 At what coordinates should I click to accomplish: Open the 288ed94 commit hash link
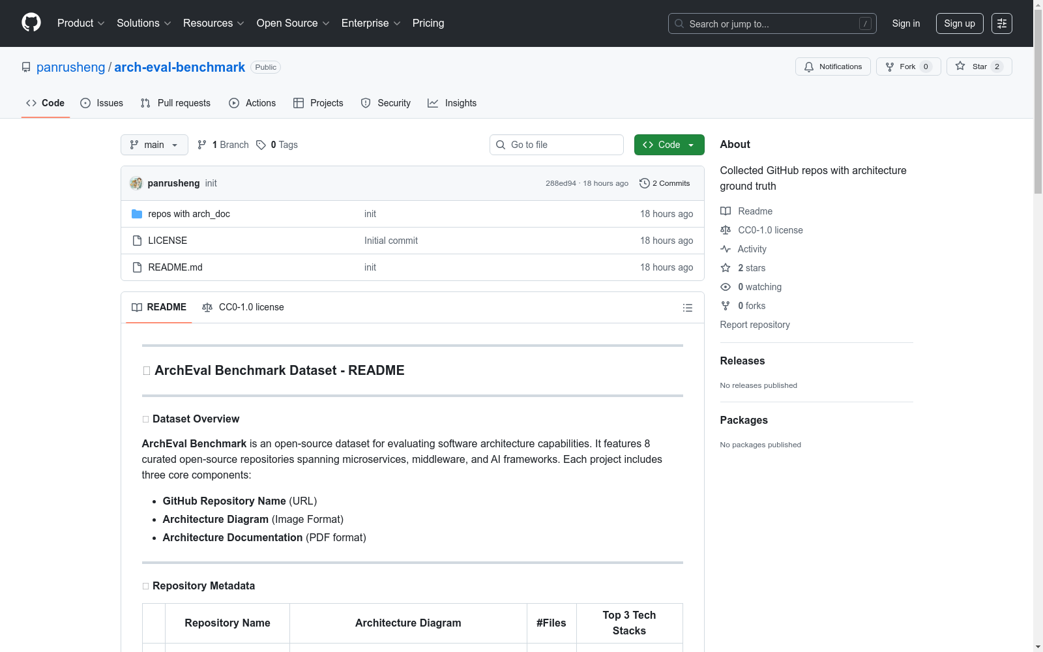click(x=561, y=183)
